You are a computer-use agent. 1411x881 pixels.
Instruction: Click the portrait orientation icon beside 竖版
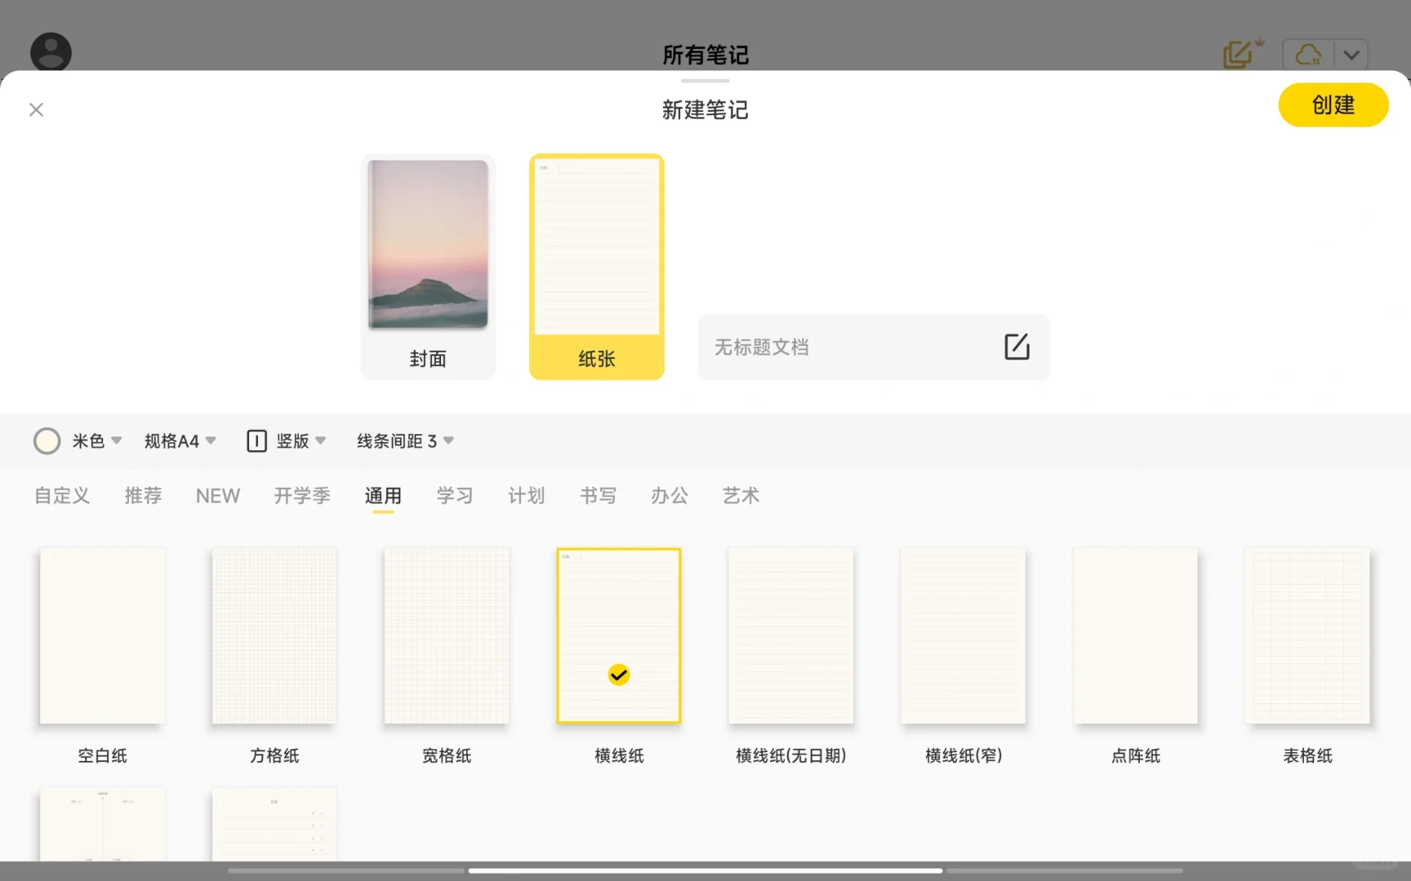256,440
